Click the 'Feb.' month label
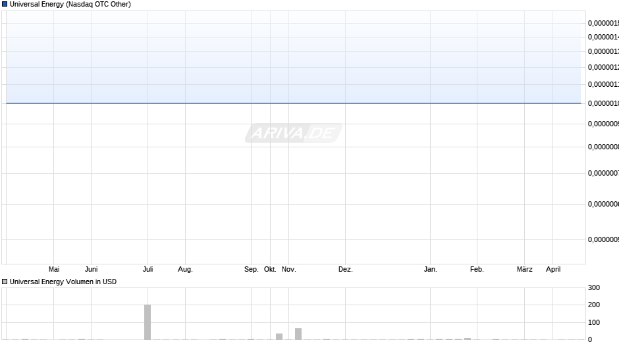 point(477,269)
